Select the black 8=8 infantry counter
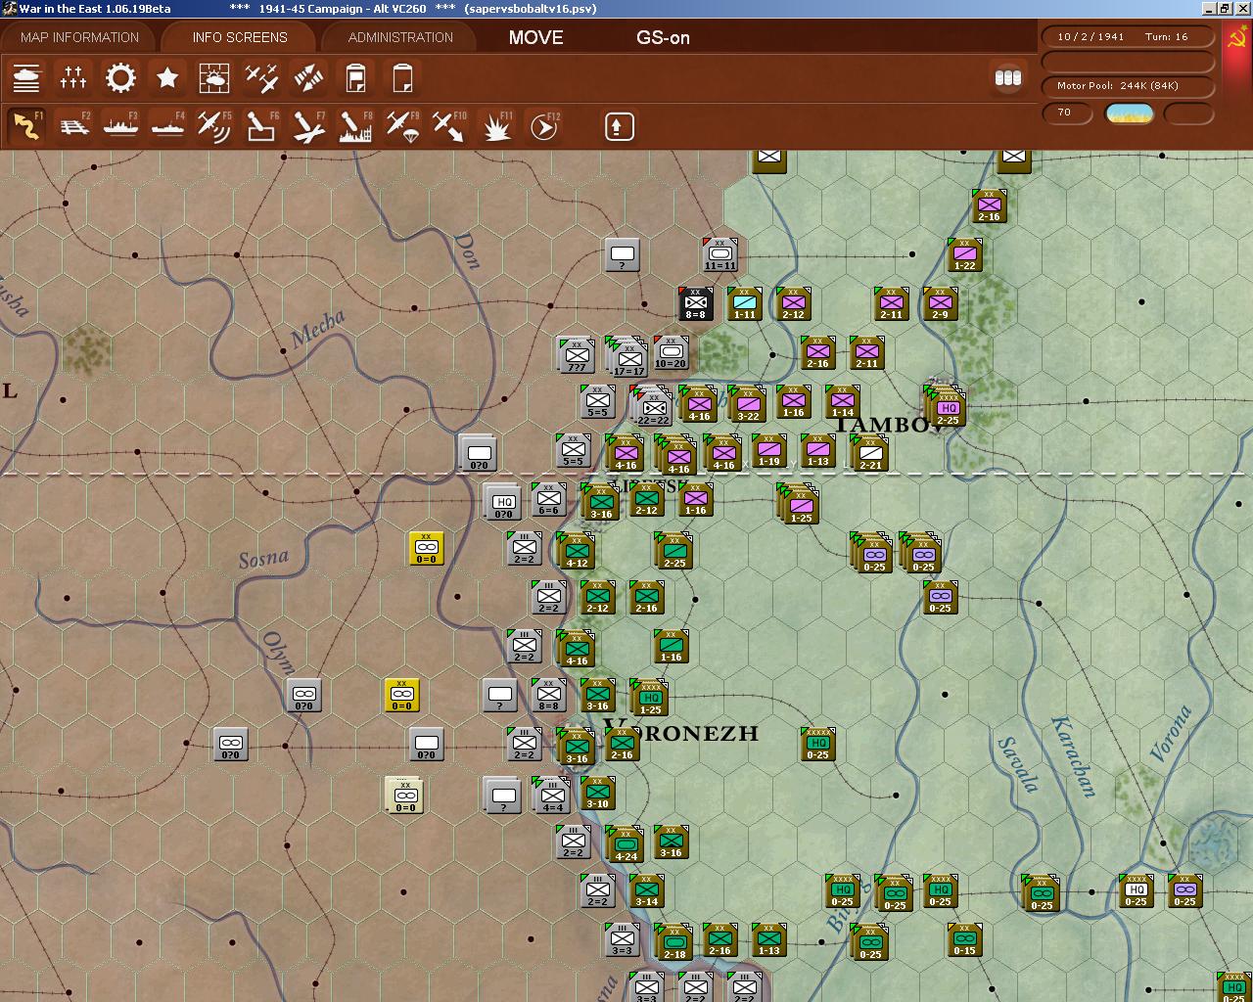1253x1002 pixels. (695, 303)
